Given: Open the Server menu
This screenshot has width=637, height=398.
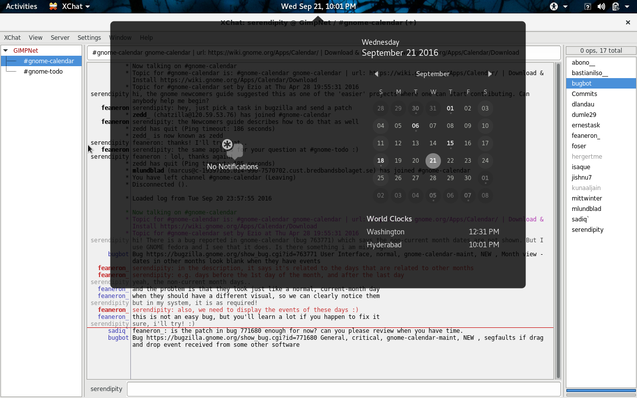Looking at the screenshot, I should [60, 37].
